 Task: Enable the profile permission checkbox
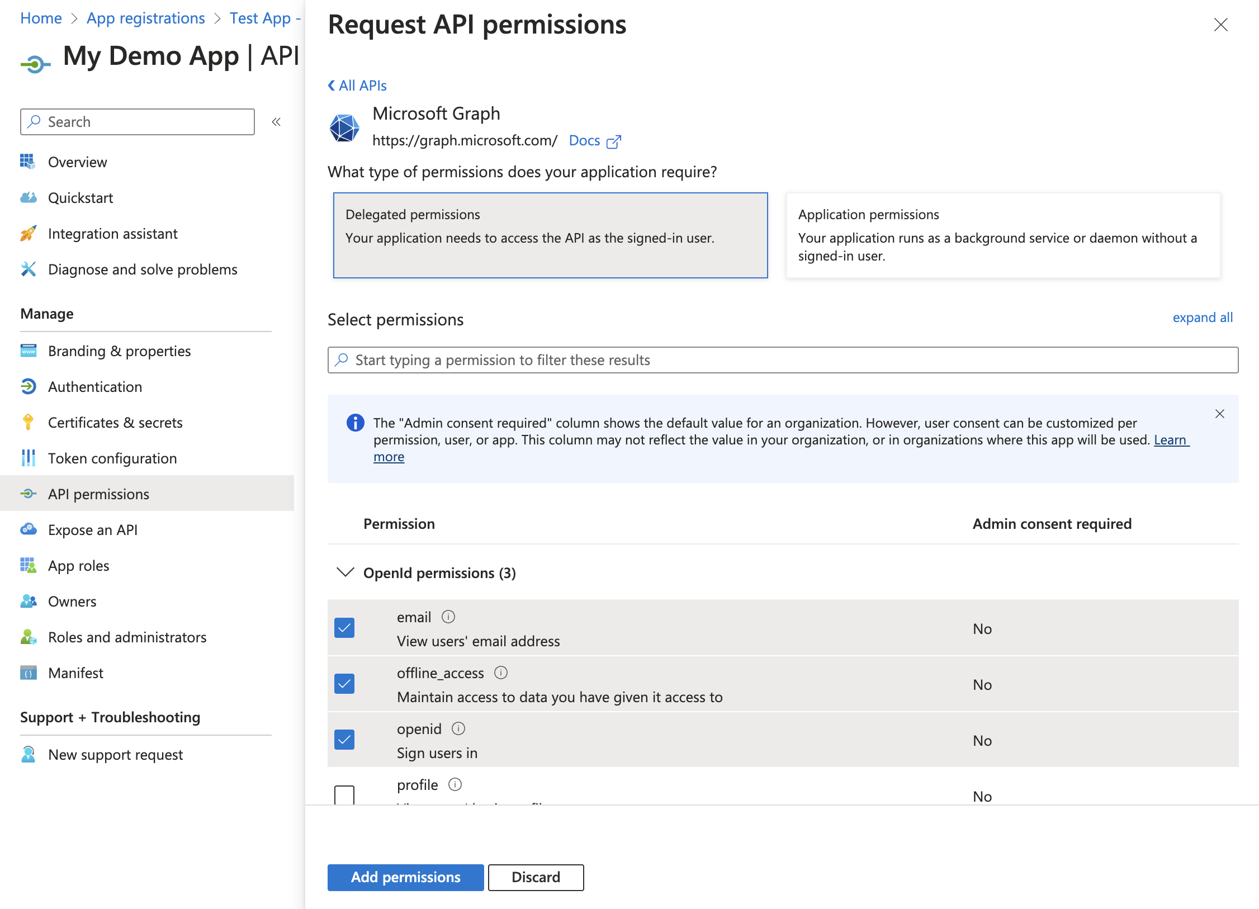tap(344, 794)
